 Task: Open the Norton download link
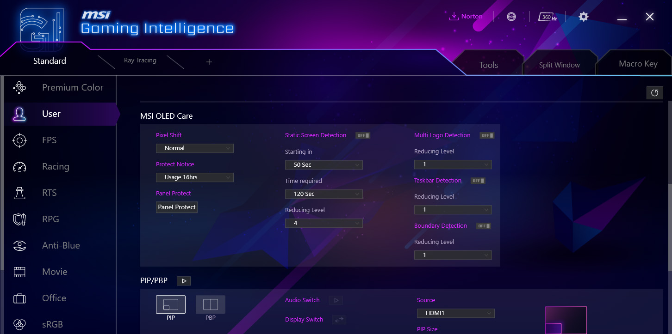pyautogui.click(x=466, y=17)
